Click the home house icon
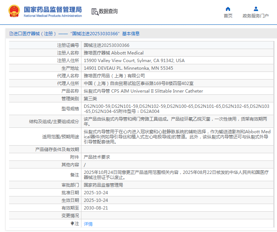277x232 pixels. [x=228, y=9]
